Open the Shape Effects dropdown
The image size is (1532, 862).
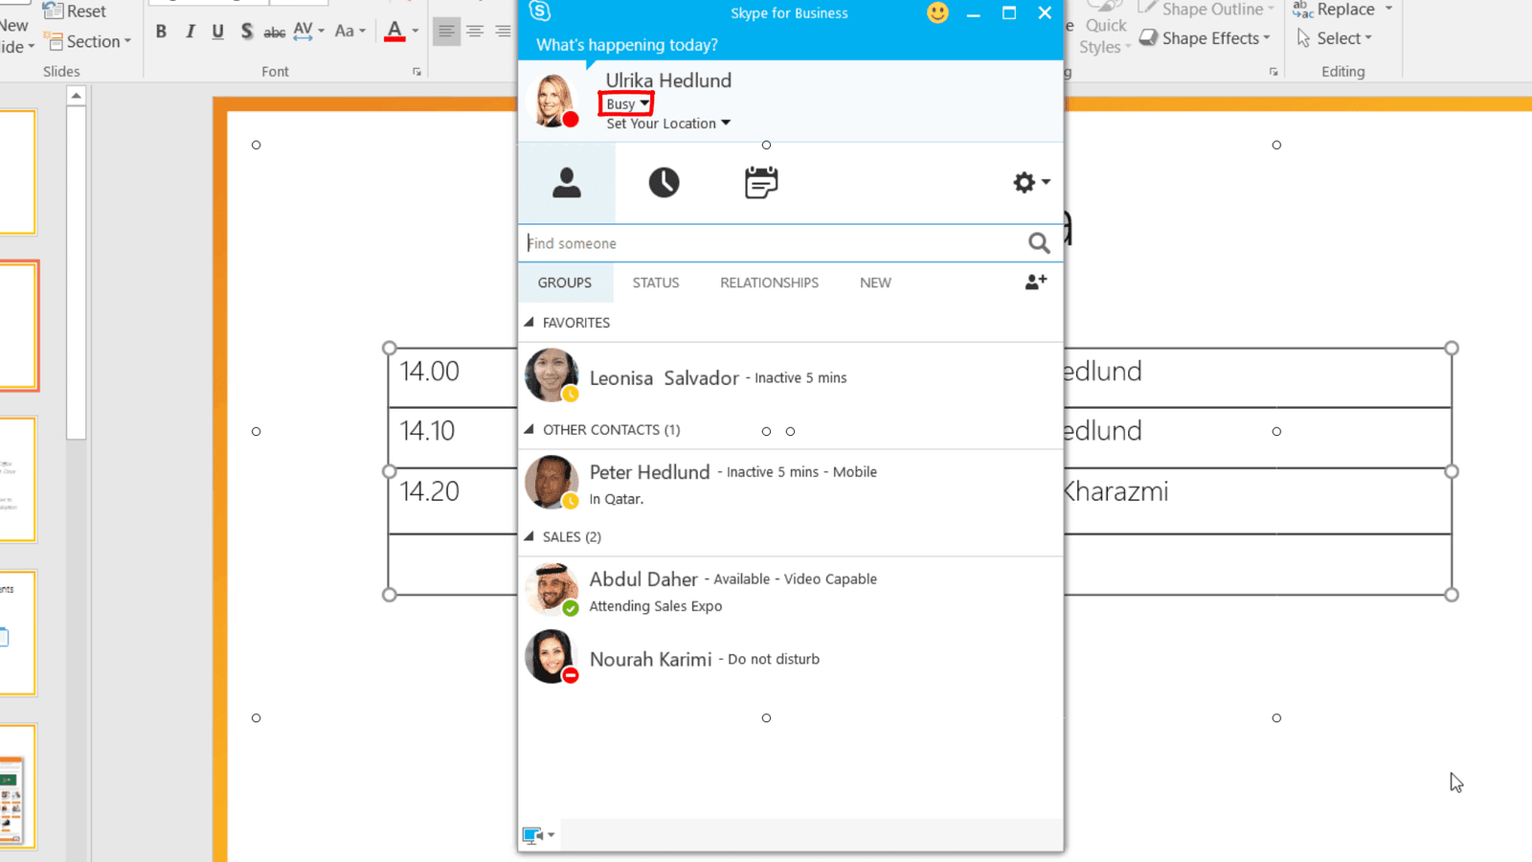coord(1205,38)
